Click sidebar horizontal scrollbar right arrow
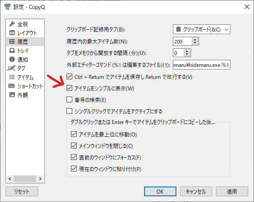254x202 pixels. tap(40, 179)
